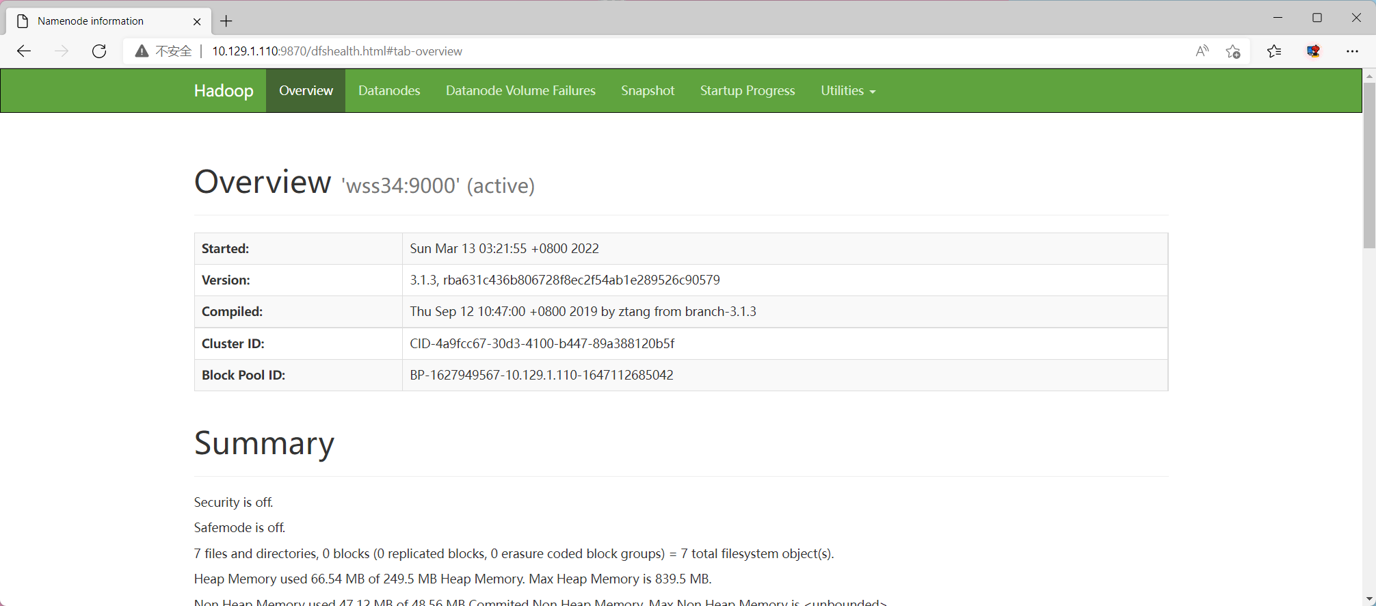This screenshot has width=1376, height=606.
Task: Click the Hadoop brand link
Action: [x=224, y=90]
